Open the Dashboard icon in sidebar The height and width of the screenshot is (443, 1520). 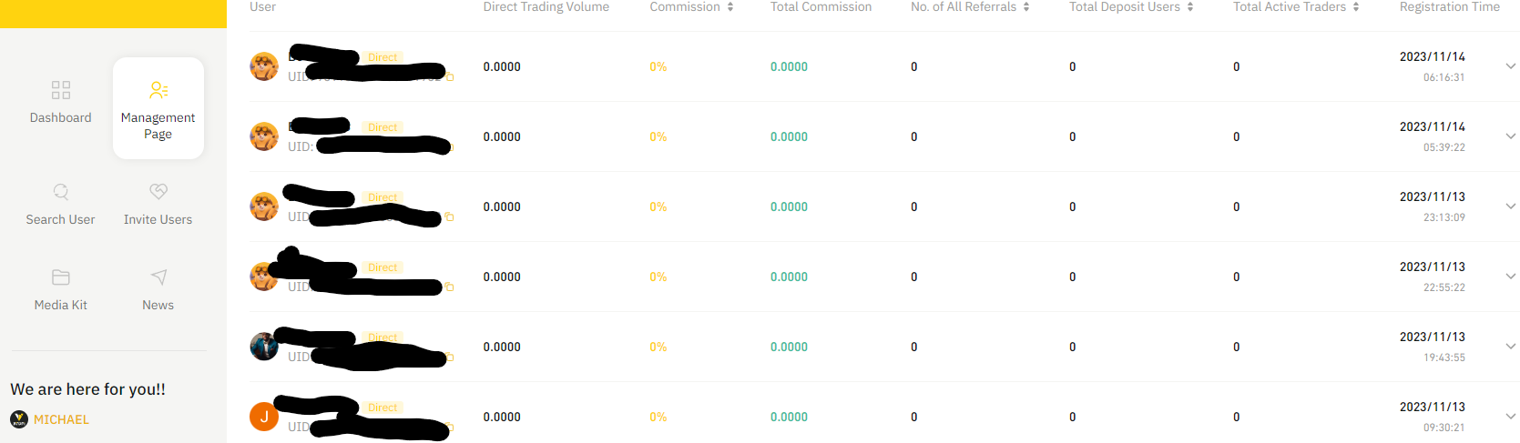pos(61,90)
